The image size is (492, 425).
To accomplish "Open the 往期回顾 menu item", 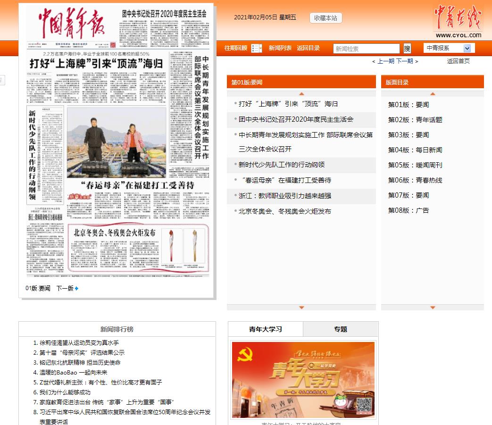I will [x=236, y=48].
